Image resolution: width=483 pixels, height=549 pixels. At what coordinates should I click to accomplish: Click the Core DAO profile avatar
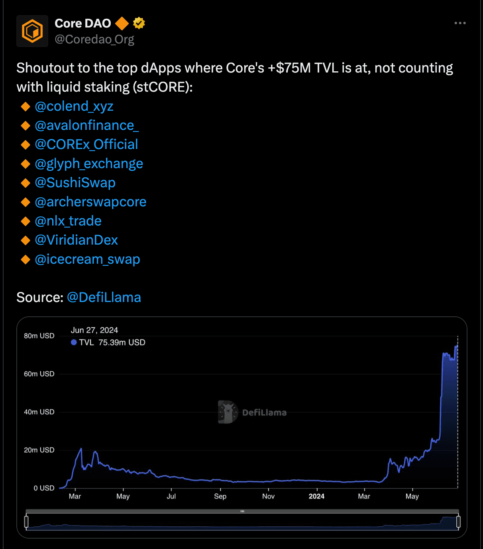(32, 31)
